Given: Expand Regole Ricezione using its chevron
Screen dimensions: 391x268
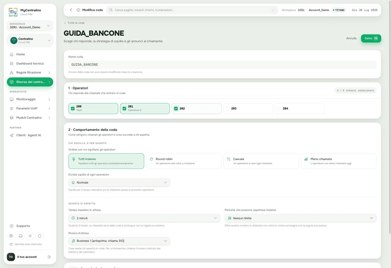Looking at the screenshot, I should 49,73.
